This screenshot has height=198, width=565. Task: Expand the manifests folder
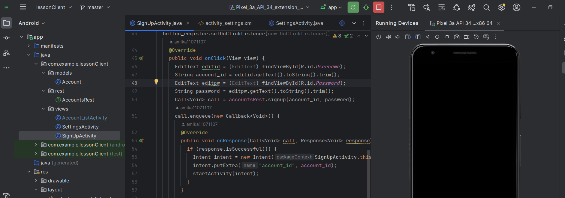pyautogui.click(x=29, y=46)
